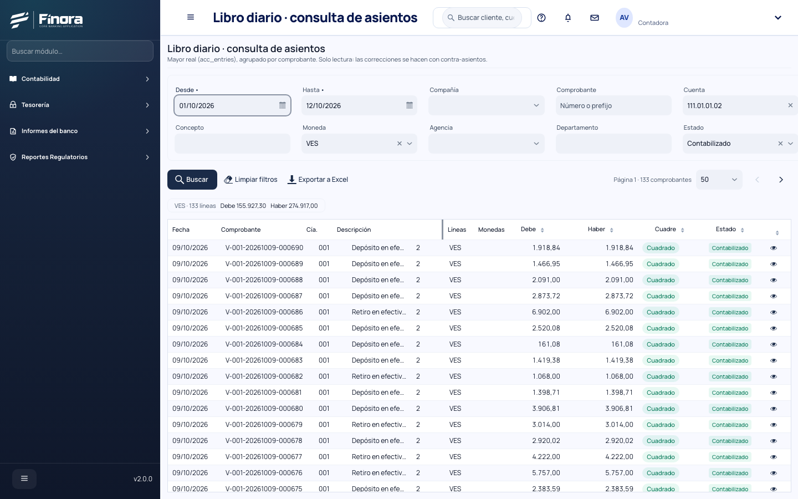View entry V-001-20261009-000680 details
Screen dimensions: 798x499
(x=774, y=409)
